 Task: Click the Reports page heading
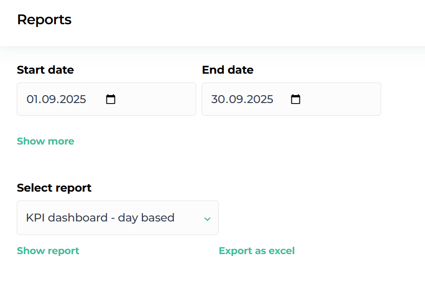pyautogui.click(x=44, y=20)
